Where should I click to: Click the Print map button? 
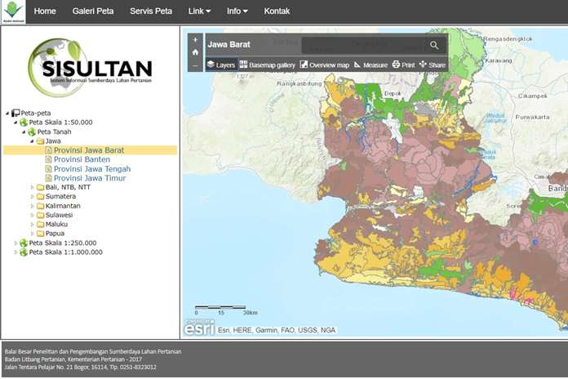403,65
